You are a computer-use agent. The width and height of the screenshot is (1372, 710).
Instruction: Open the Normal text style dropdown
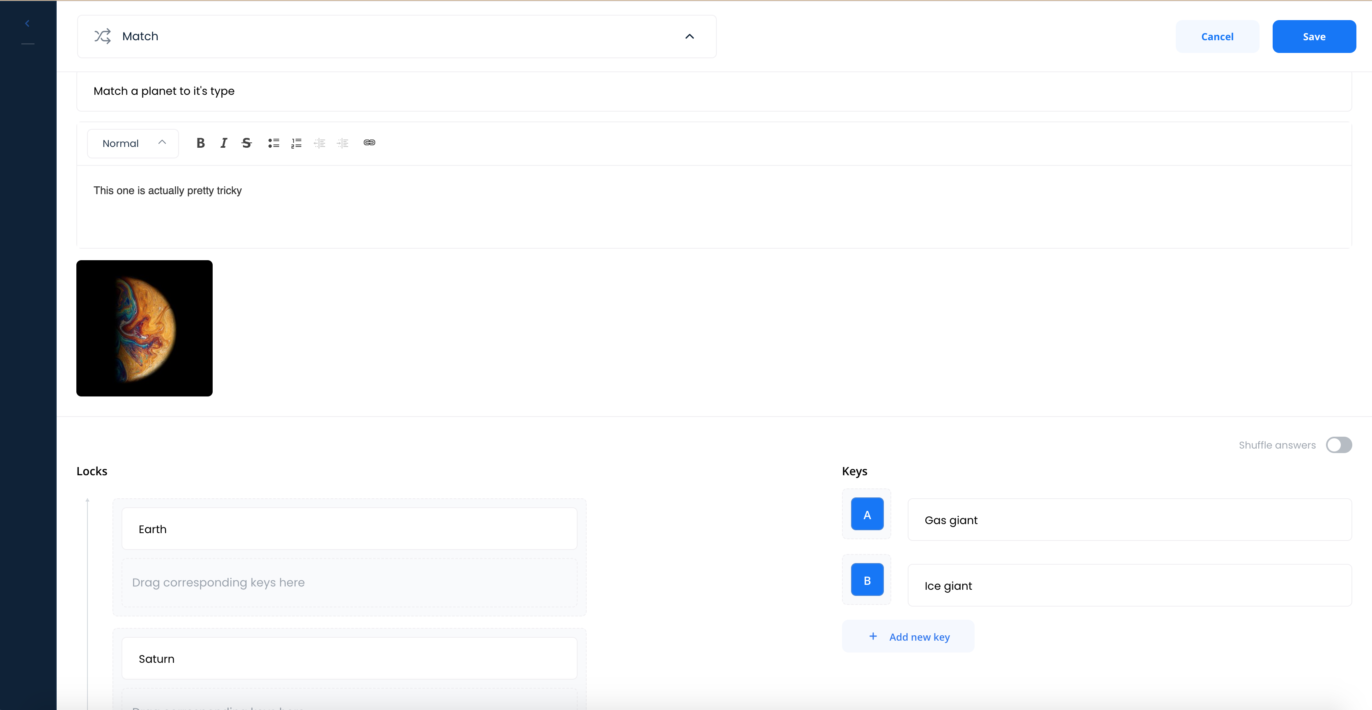pyautogui.click(x=133, y=143)
